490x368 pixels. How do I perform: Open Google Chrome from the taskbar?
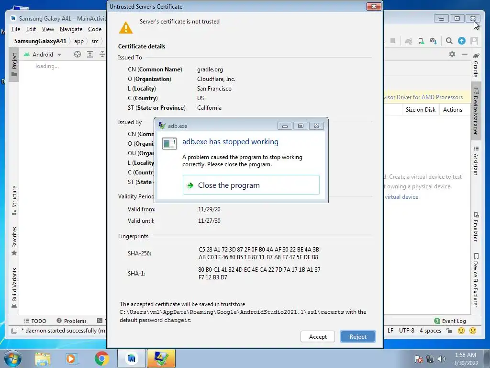[101, 358]
